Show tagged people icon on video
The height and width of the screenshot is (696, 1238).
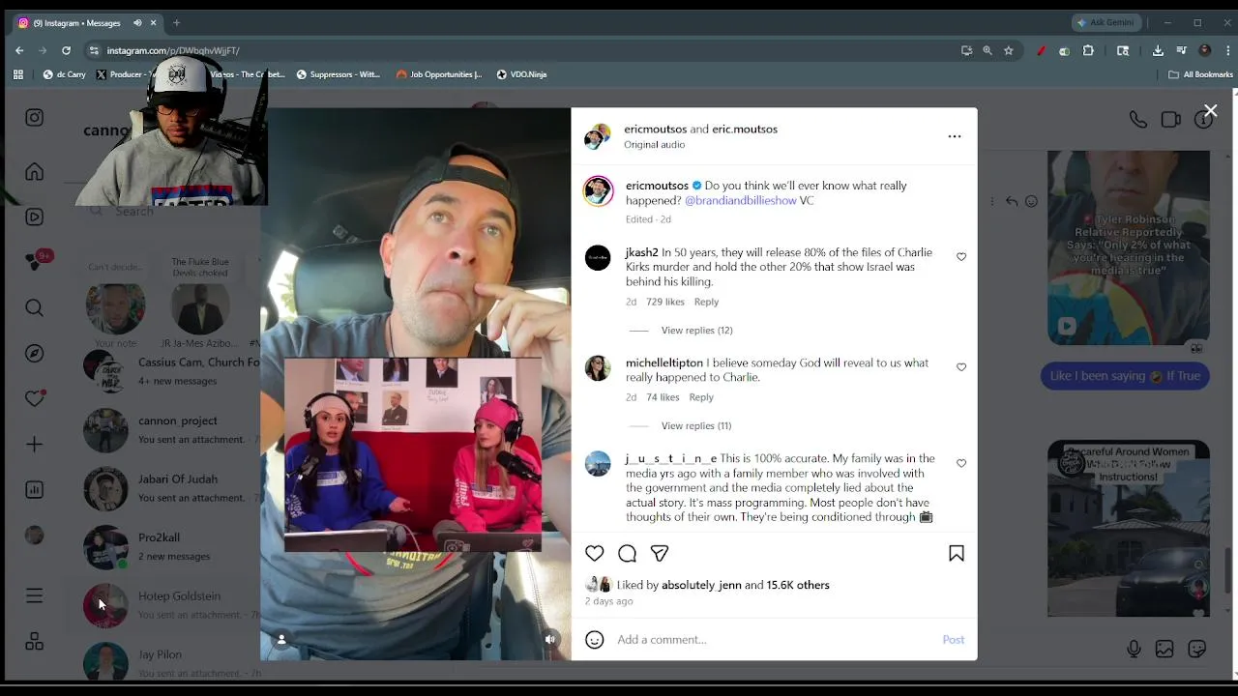(x=281, y=639)
